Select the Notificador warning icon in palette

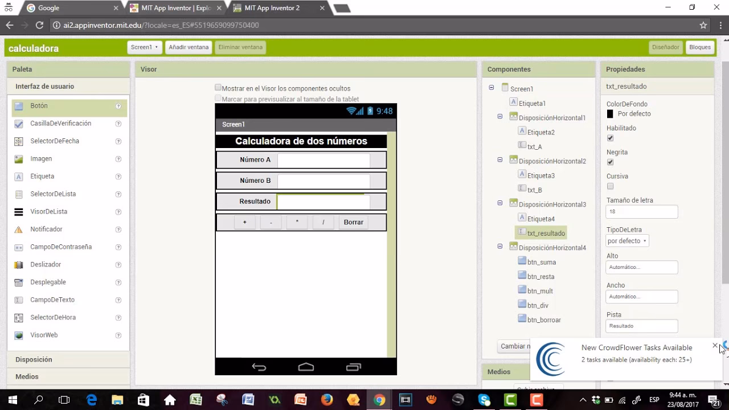19,229
